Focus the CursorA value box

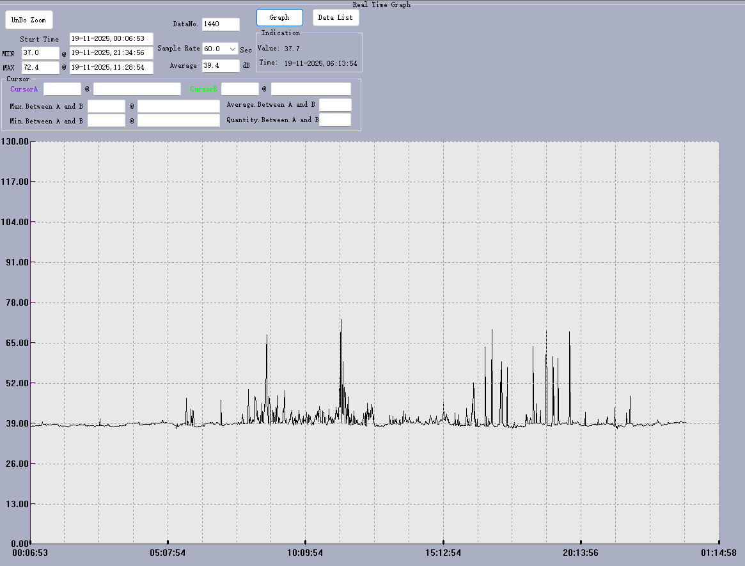(62, 89)
